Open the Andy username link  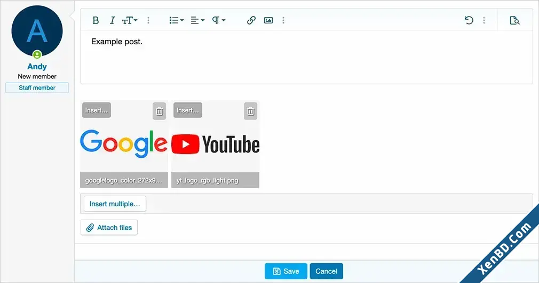coord(37,66)
